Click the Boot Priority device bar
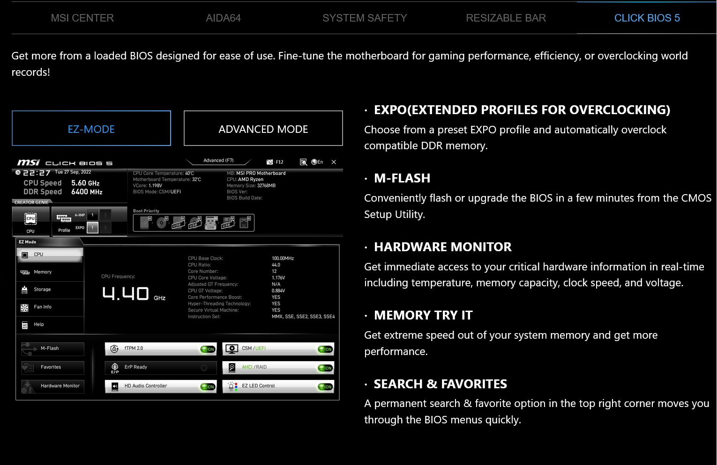 click(194, 223)
